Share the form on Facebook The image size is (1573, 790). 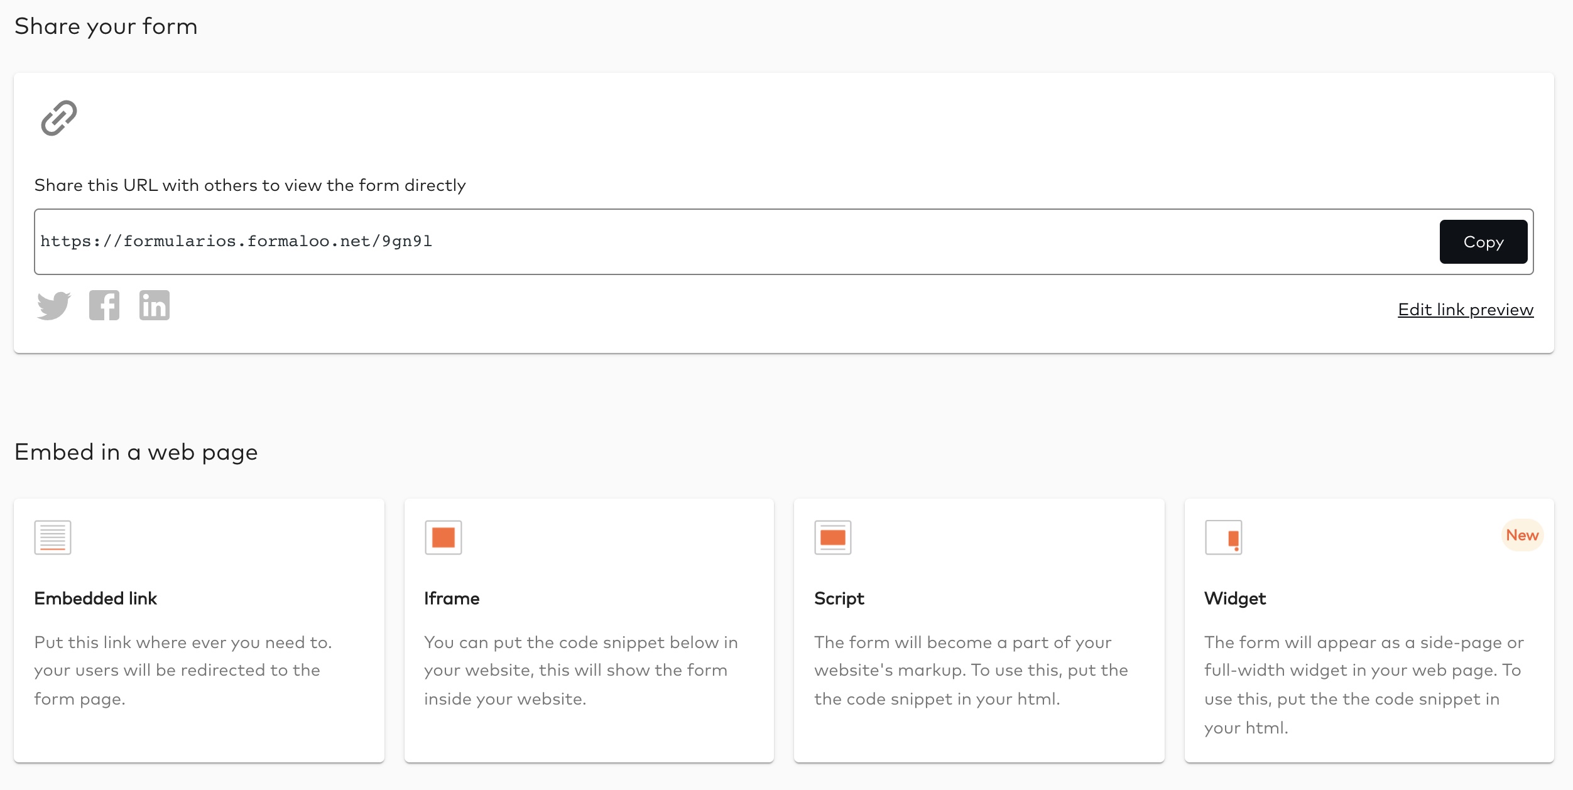coord(104,306)
